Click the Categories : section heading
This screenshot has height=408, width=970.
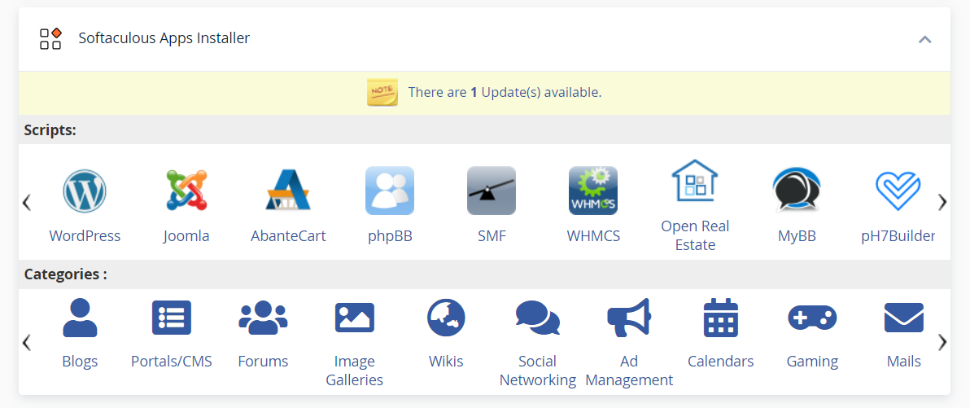pyautogui.click(x=66, y=274)
